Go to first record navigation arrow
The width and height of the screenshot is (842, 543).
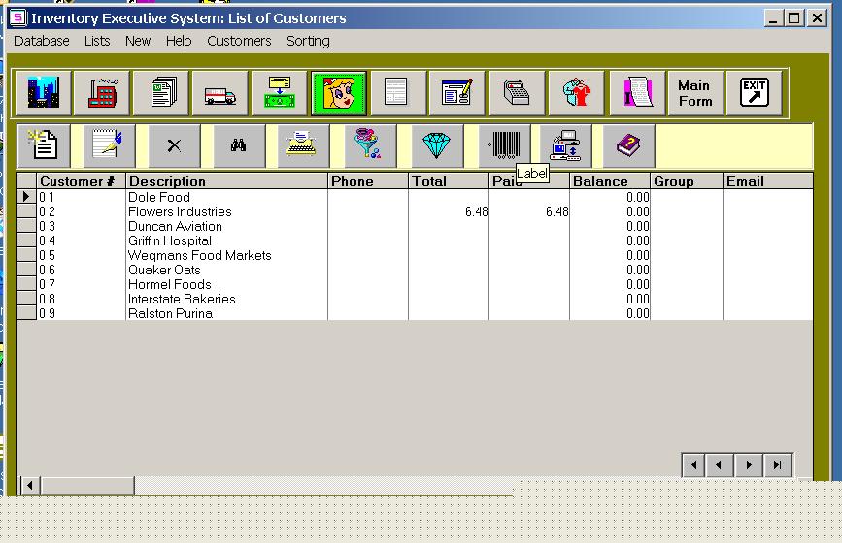click(693, 465)
